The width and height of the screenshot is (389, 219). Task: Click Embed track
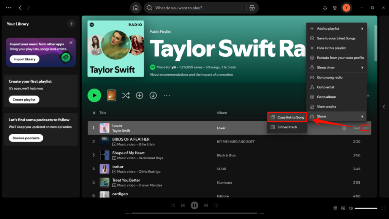click(287, 127)
